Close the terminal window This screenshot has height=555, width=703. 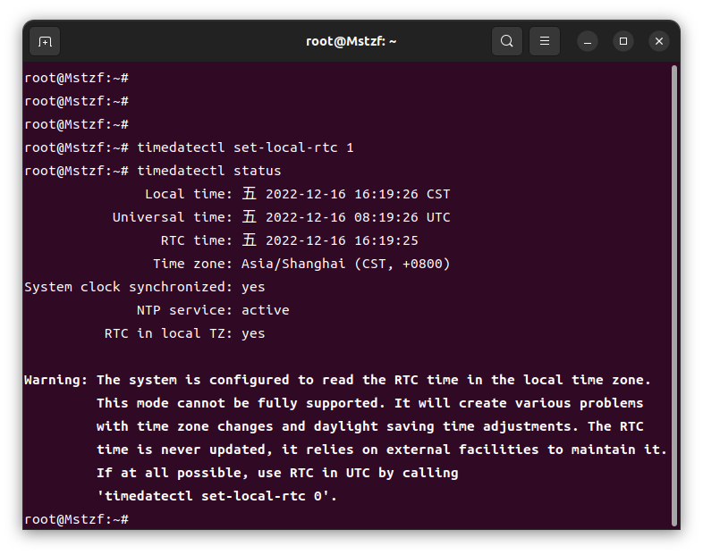(659, 41)
